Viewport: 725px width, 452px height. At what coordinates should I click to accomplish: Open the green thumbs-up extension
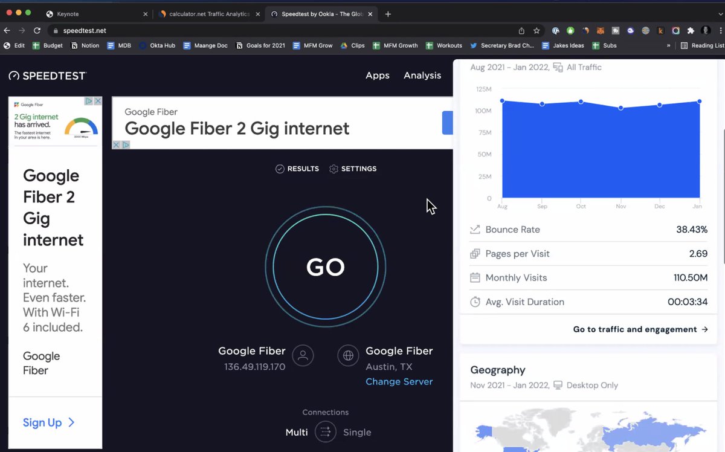[570, 30]
